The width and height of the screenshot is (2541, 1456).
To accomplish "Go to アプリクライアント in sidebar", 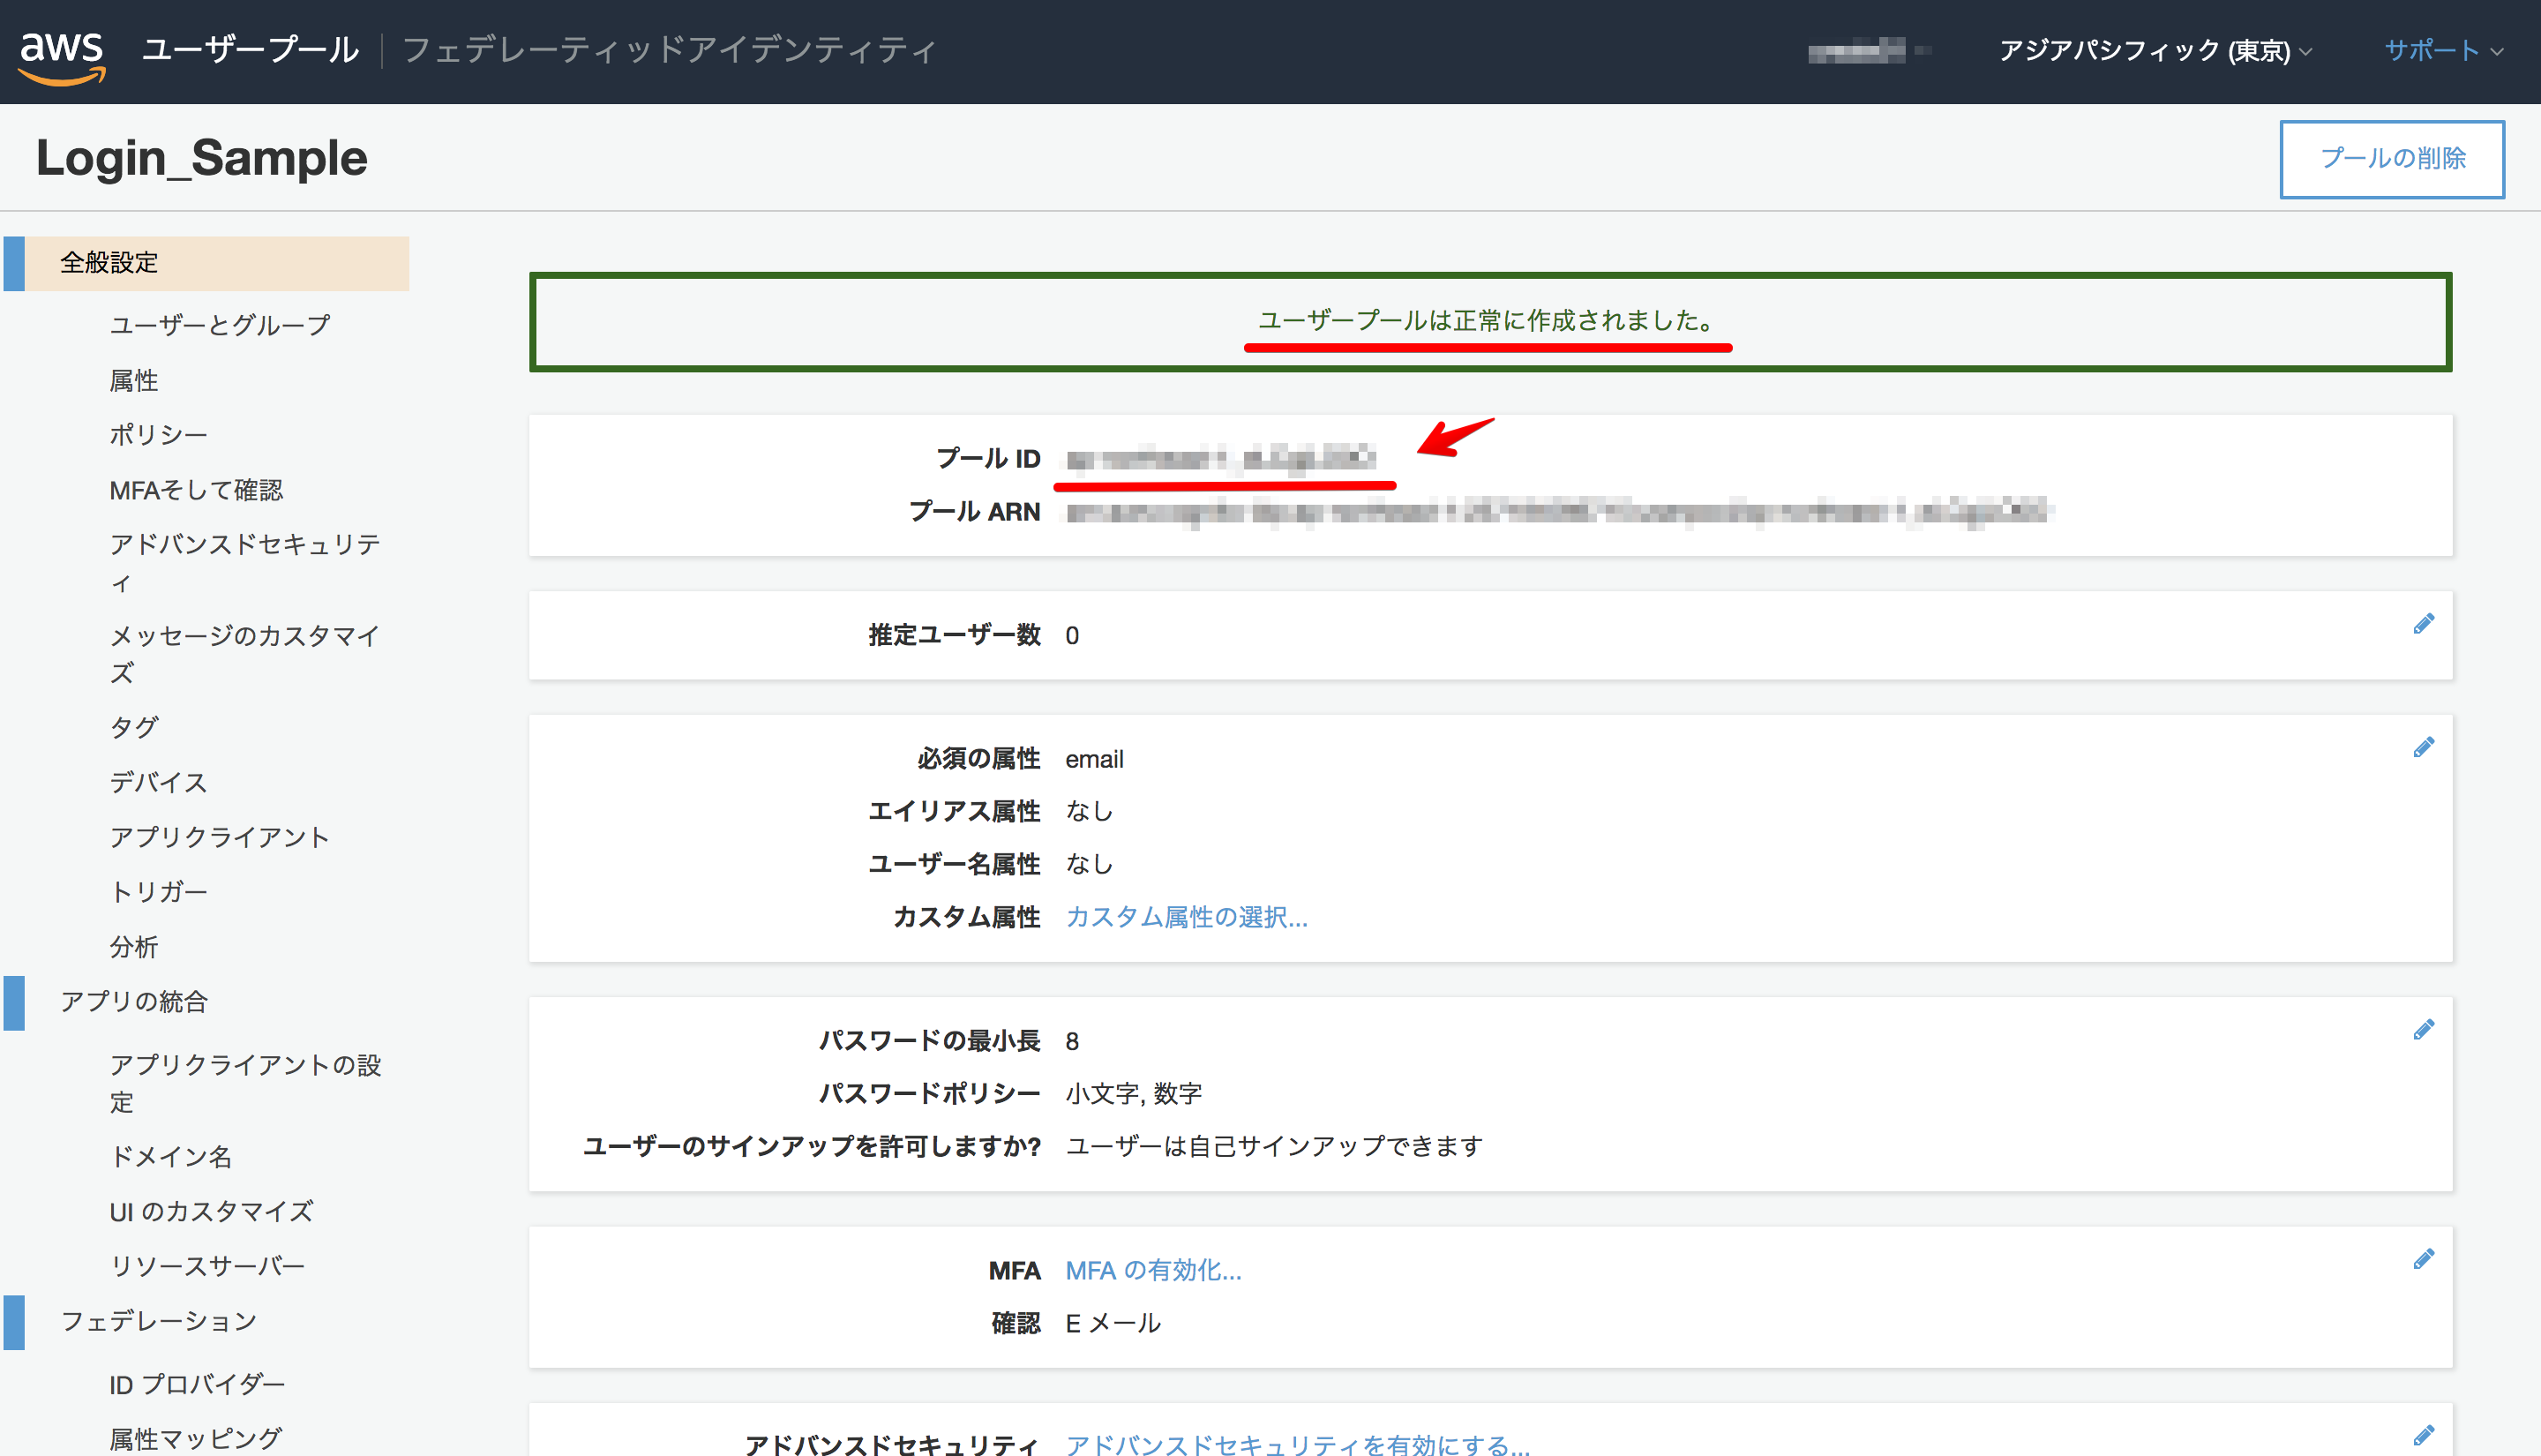I will (x=220, y=837).
